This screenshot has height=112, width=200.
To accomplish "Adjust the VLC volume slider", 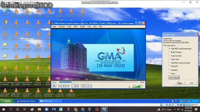I will (137, 86).
